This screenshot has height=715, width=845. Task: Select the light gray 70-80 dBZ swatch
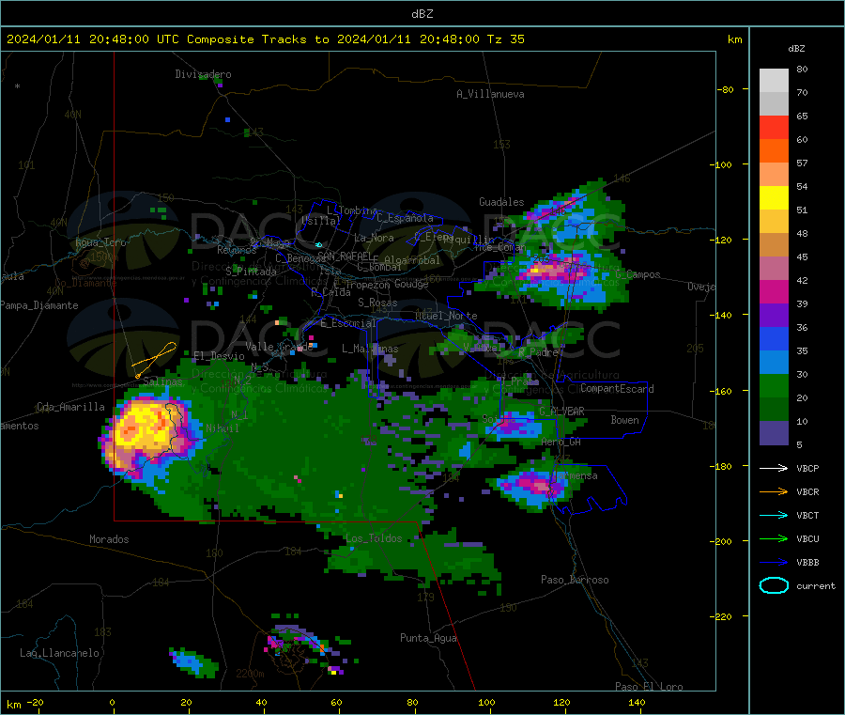click(x=774, y=81)
